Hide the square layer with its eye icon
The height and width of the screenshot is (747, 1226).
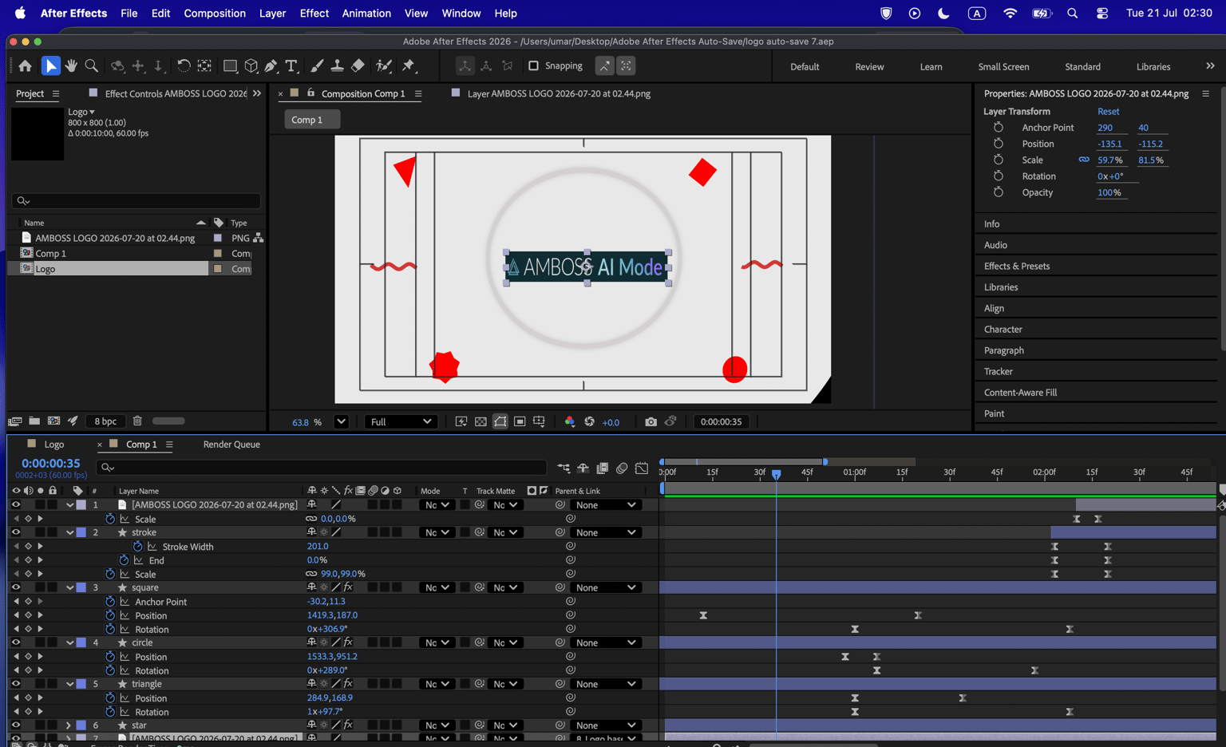(15, 587)
